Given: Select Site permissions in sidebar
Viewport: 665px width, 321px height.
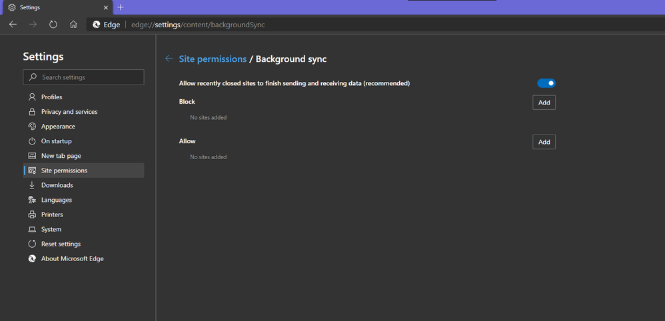Looking at the screenshot, I should click(83, 170).
